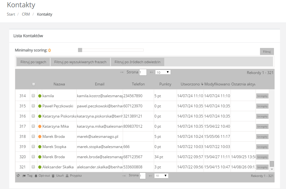This screenshot has height=189, width=286.
Task: Toggle the select-all checkbox in table header
Action: tap(33, 84)
